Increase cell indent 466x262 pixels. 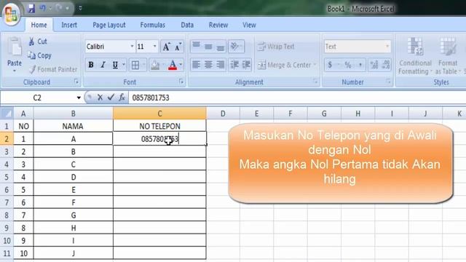point(246,65)
